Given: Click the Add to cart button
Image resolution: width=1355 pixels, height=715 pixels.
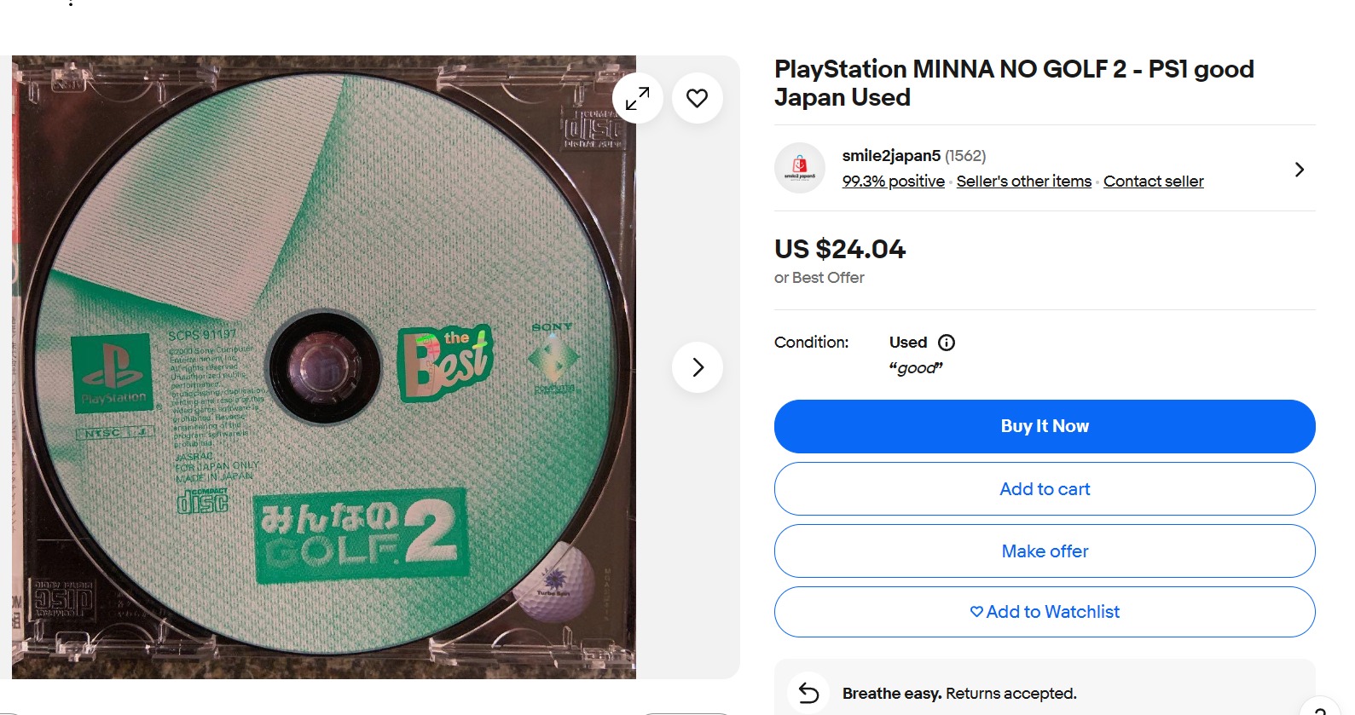Looking at the screenshot, I should (x=1044, y=489).
